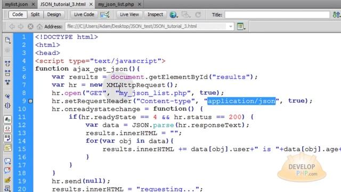The height and width of the screenshot is (192, 341).
Task: Open the my_json_list.php tab
Action: (116, 4)
